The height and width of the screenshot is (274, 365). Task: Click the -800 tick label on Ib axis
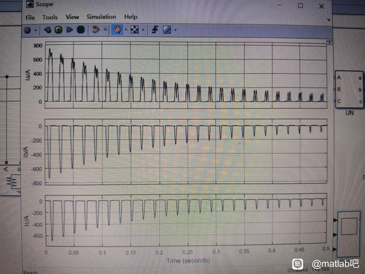click(36, 183)
